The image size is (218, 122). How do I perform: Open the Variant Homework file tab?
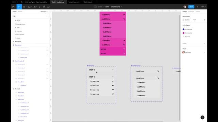[74, 2]
